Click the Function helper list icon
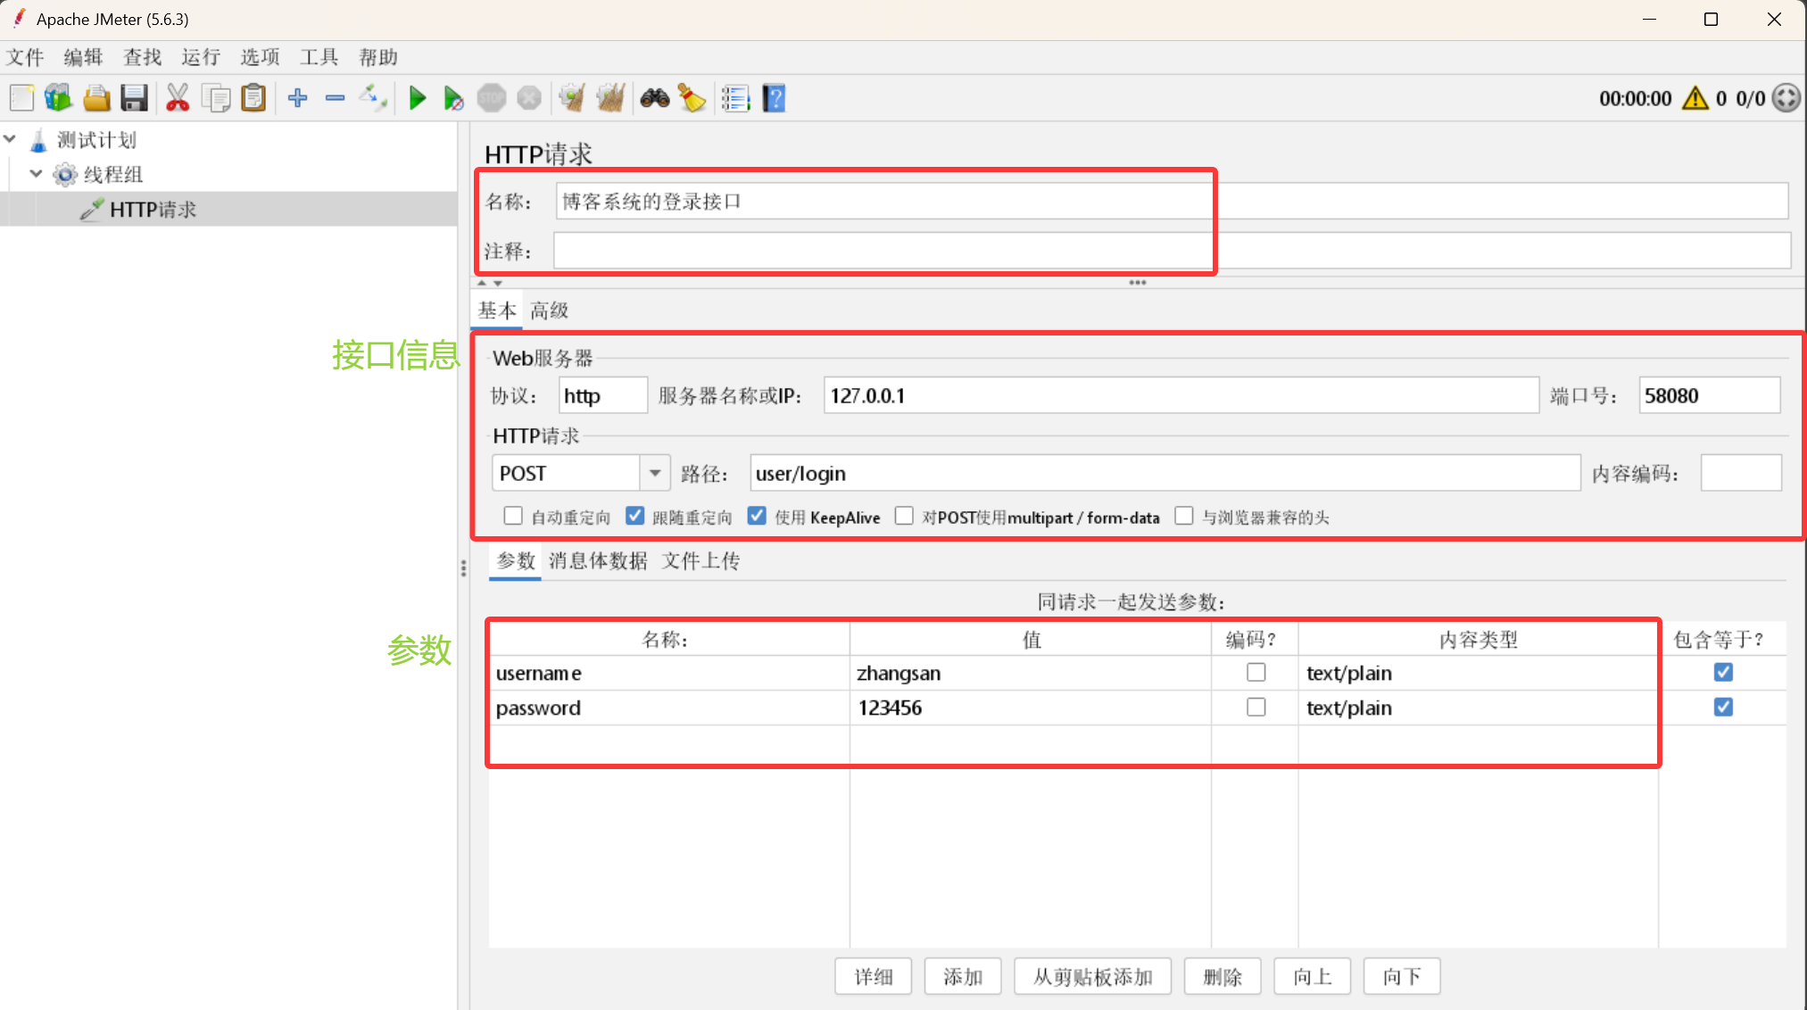 [735, 98]
